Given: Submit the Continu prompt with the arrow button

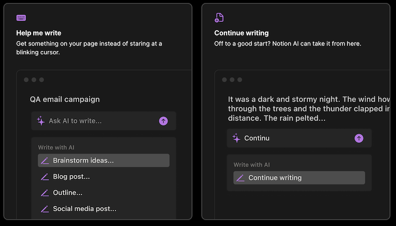Looking at the screenshot, I should pyautogui.click(x=359, y=138).
